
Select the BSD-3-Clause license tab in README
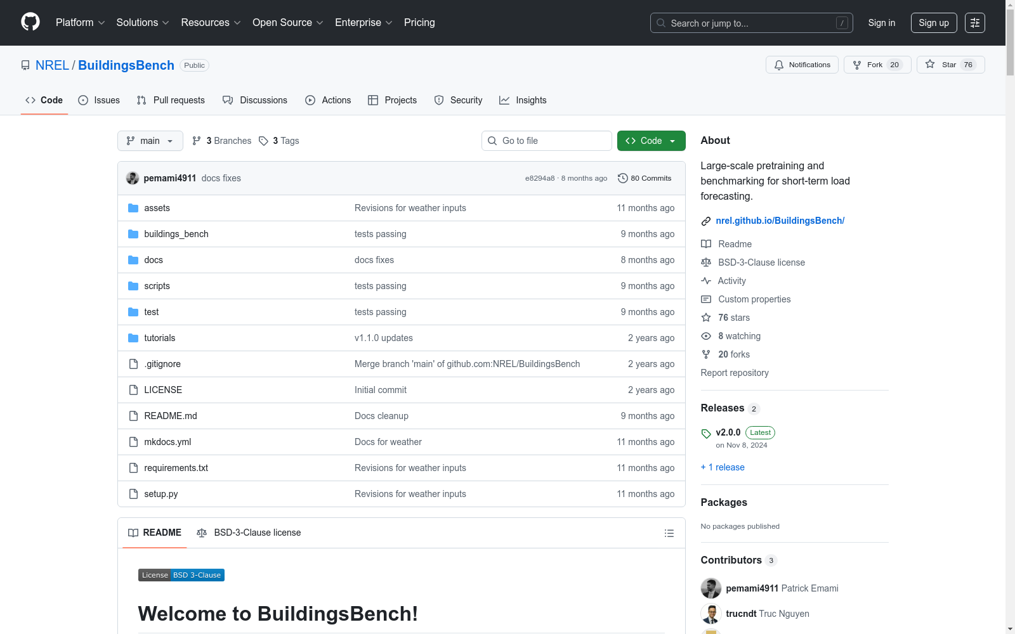(x=249, y=533)
